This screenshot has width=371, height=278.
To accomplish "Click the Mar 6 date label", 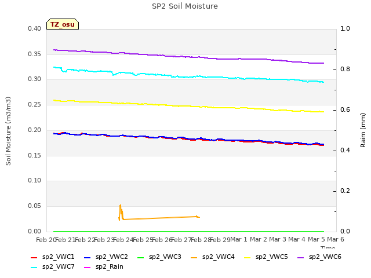I will click(336, 240).
